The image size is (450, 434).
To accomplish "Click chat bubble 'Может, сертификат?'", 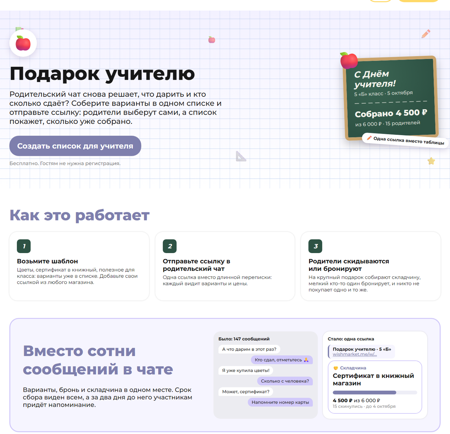I will [246, 392].
